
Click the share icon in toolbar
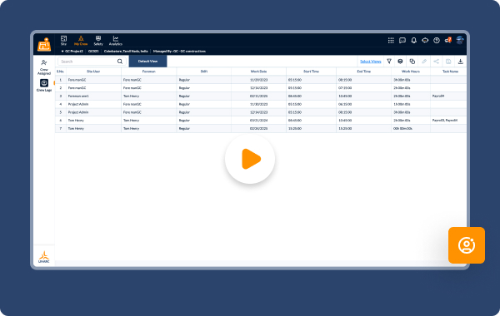pyautogui.click(x=436, y=62)
